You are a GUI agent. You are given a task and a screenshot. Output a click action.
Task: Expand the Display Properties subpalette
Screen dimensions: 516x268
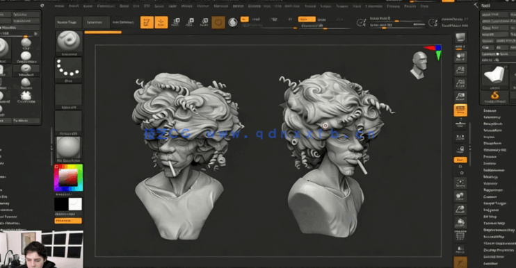point(499,250)
